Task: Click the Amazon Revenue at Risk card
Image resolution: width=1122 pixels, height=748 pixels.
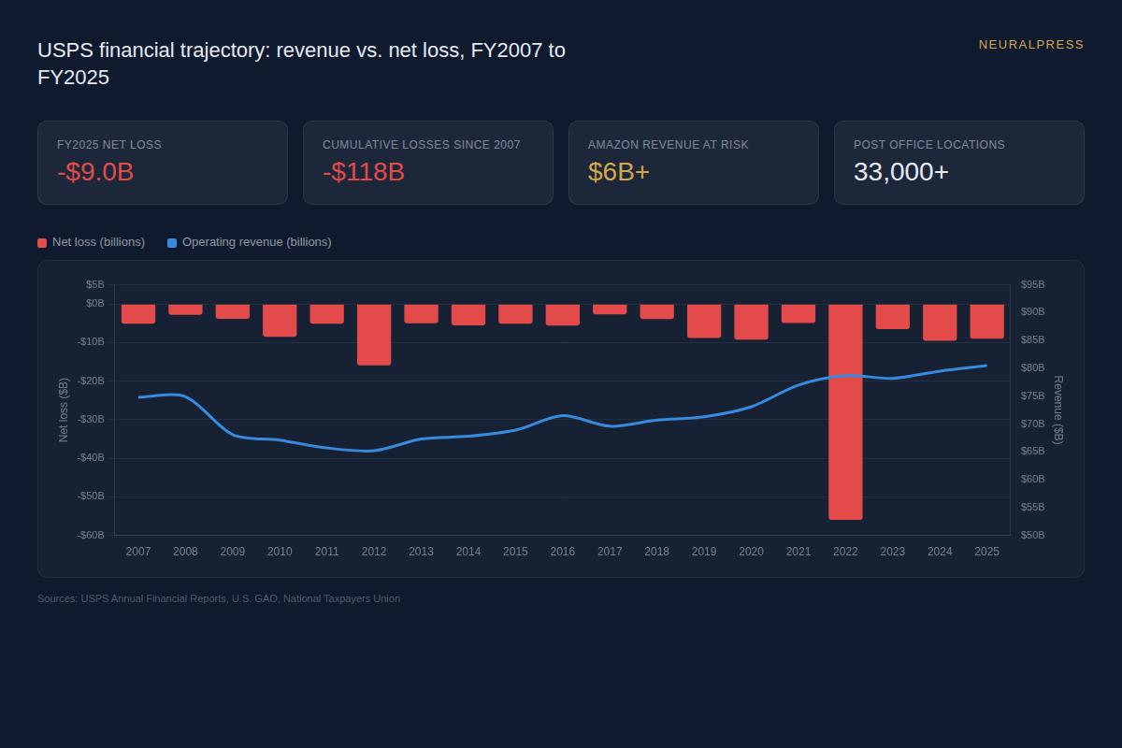Action: tap(694, 163)
